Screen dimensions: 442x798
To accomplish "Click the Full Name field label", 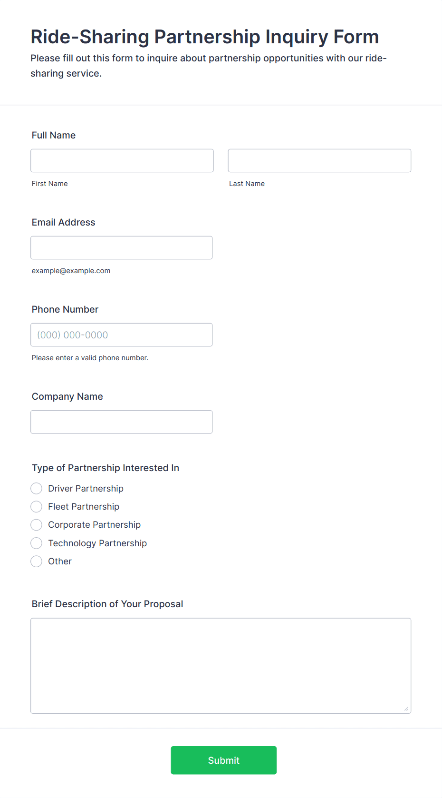I will tap(54, 135).
